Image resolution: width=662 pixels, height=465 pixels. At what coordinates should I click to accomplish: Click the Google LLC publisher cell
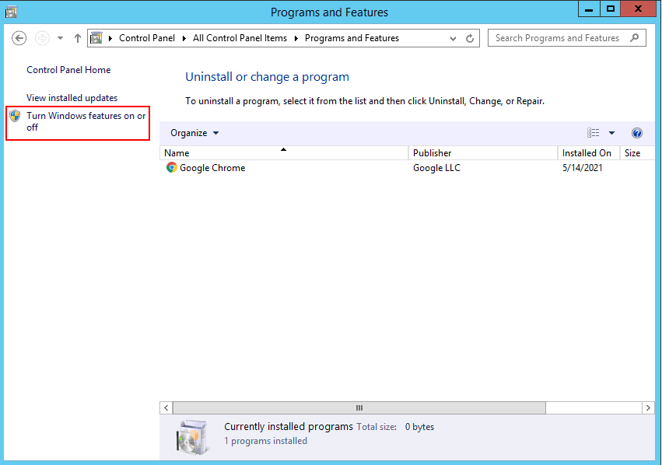click(x=436, y=168)
